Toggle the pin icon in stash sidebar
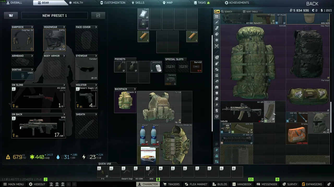Screen dimensions: 334x187 (x=217, y=150)
